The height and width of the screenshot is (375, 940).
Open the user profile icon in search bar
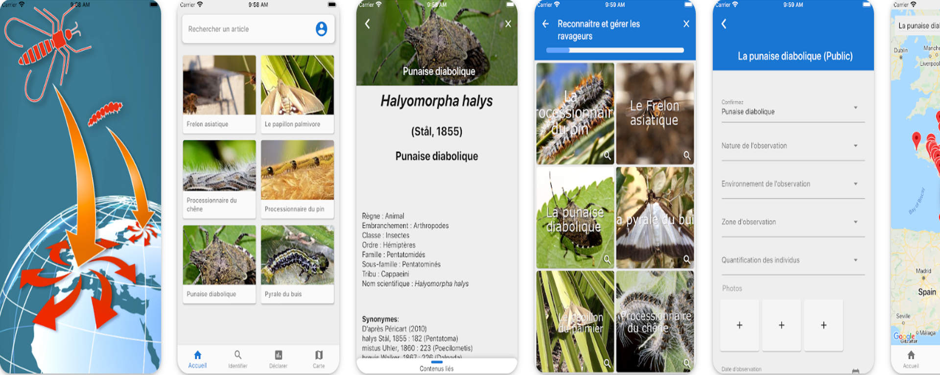[321, 29]
